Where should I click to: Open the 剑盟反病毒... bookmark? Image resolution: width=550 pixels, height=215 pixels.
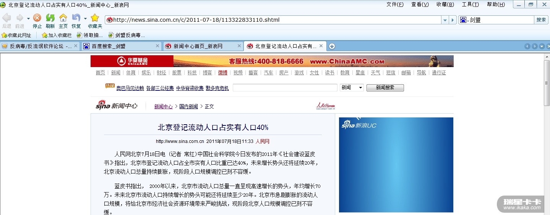pos(127,35)
